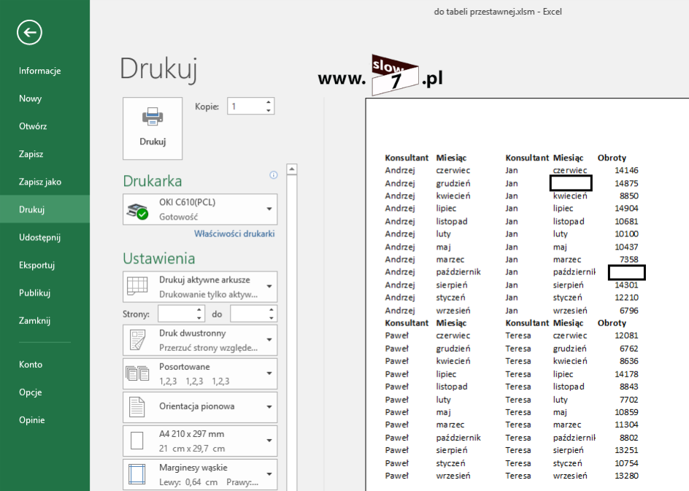Click the A4 paper size icon

[137, 441]
